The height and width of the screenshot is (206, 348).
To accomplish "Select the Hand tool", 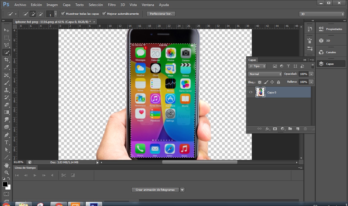I will point(7,165).
